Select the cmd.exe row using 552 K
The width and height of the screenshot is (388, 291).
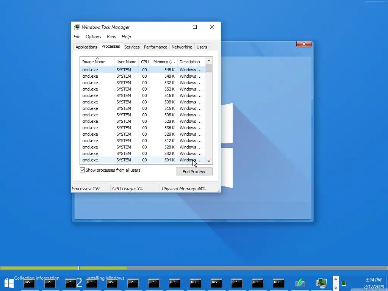point(143,89)
